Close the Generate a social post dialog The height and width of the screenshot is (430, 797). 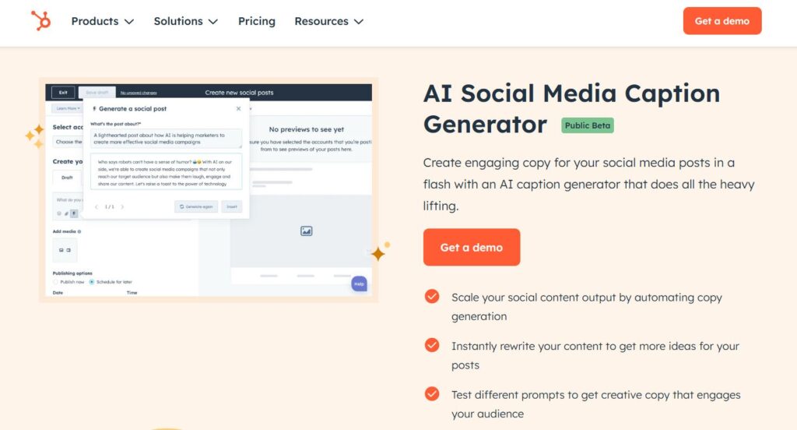tap(238, 108)
